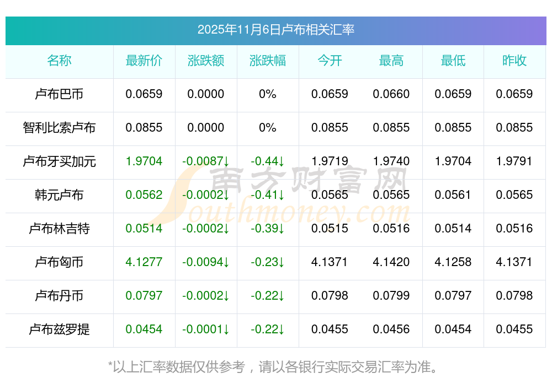Select the 涨跌幅 column header
The width and height of the screenshot is (552, 384).
[x=268, y=61]
